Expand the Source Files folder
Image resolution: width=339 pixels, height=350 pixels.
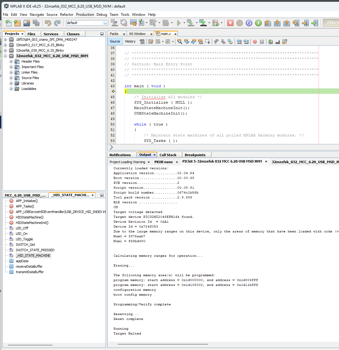[x=11, y=78]
